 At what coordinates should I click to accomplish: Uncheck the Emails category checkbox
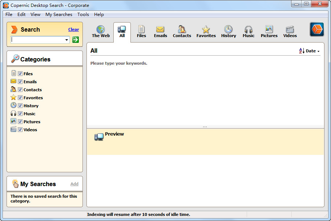click(20, 81)
